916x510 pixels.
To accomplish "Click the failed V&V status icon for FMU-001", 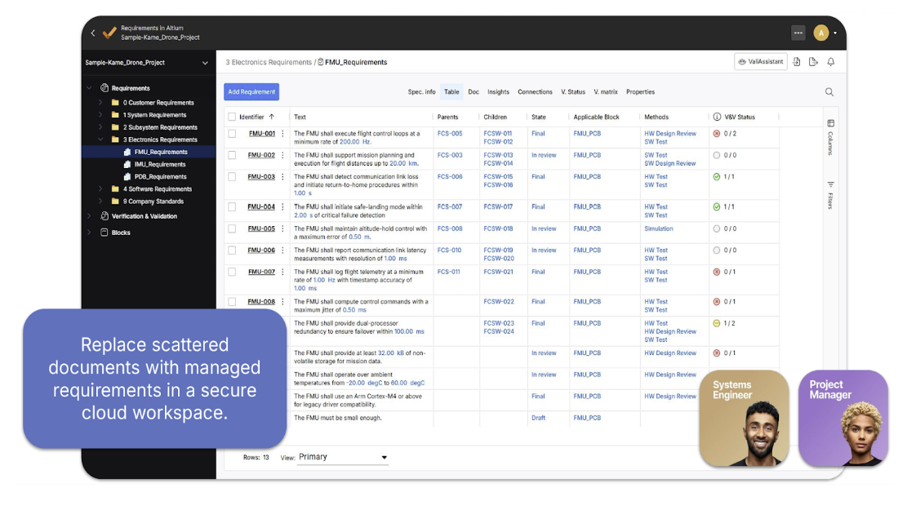I will coord(716,134).
